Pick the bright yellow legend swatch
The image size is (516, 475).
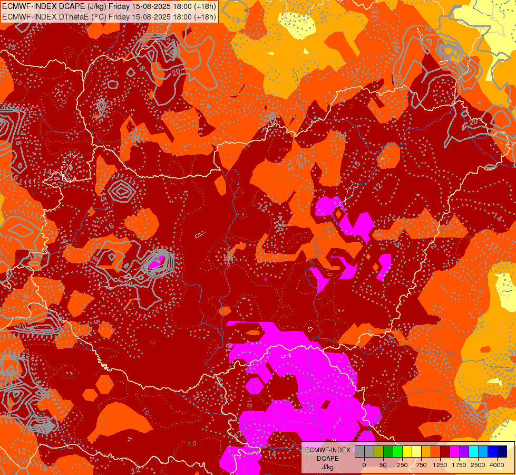coord(407,451)
